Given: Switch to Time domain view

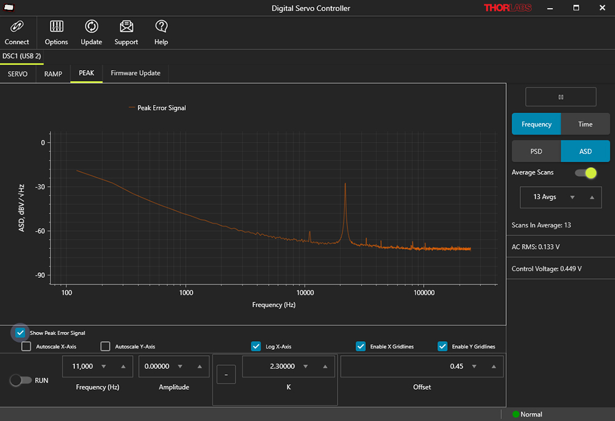Looking at the screenshot, I should [x=585, y=124].
